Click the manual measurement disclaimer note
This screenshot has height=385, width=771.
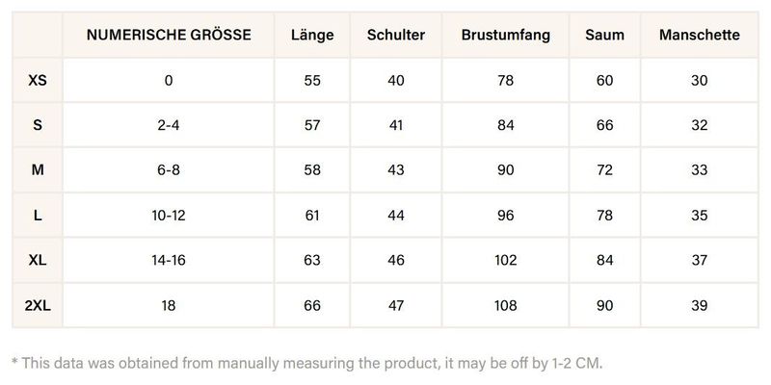click(x=306, y=362)
